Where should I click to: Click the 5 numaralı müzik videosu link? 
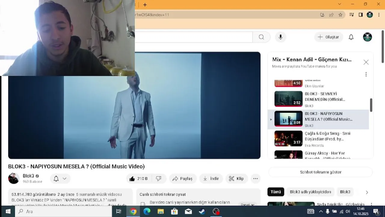(x=99, y=194)
